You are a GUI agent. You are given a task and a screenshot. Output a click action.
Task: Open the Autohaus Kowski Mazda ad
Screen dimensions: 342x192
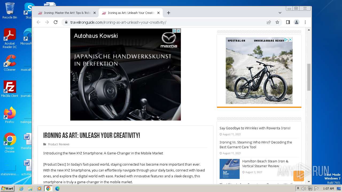(x=126, y=75)
